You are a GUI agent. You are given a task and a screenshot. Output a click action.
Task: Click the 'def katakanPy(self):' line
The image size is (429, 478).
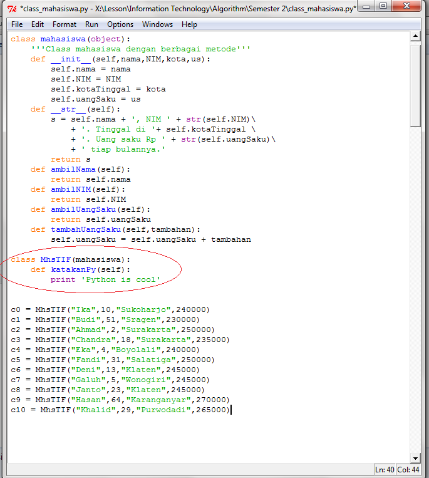[x=80, y=270]
